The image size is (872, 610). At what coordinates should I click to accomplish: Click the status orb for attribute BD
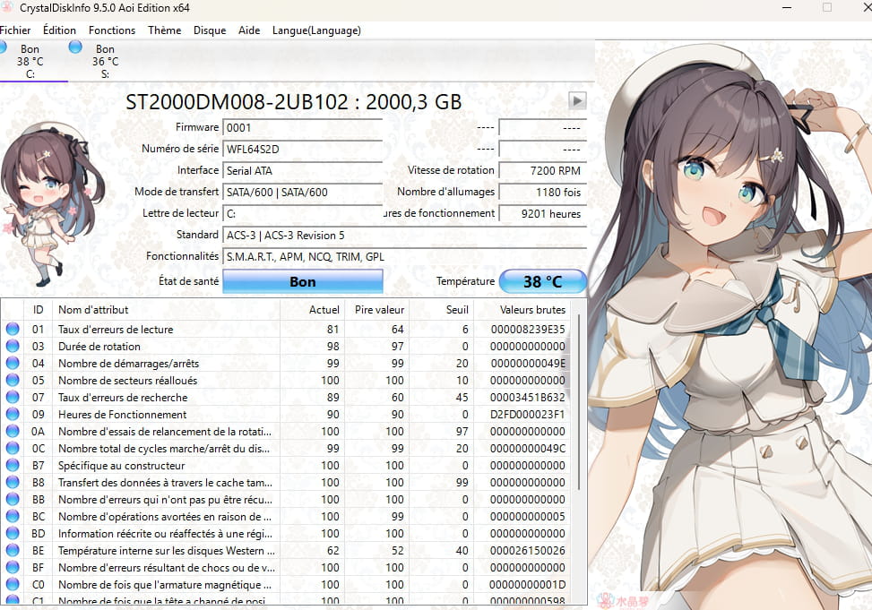13,533
